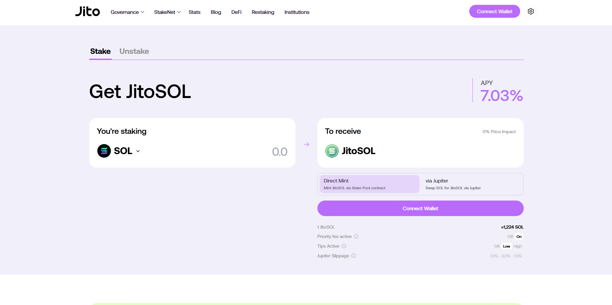
Task: Click the Tips Active info icon
Action: tap(344, 246)
